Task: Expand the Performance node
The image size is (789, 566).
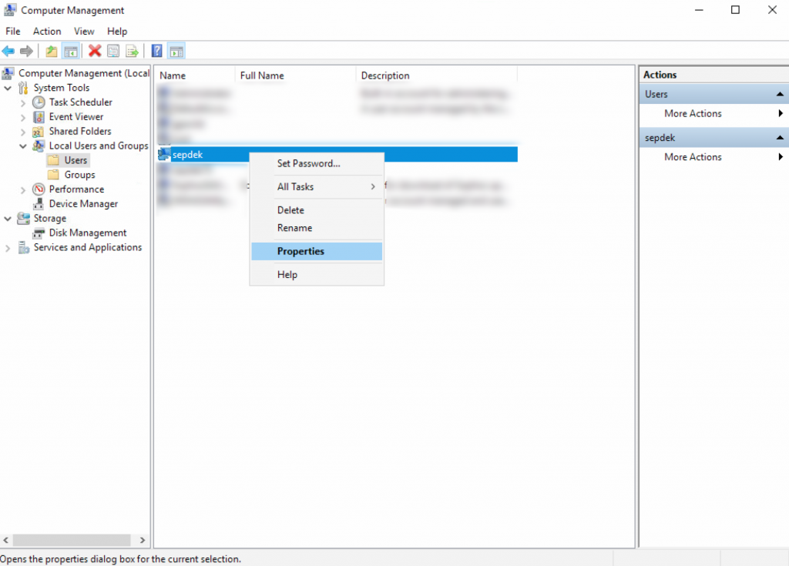Action: pyautogui.click(x=22, y=189)
